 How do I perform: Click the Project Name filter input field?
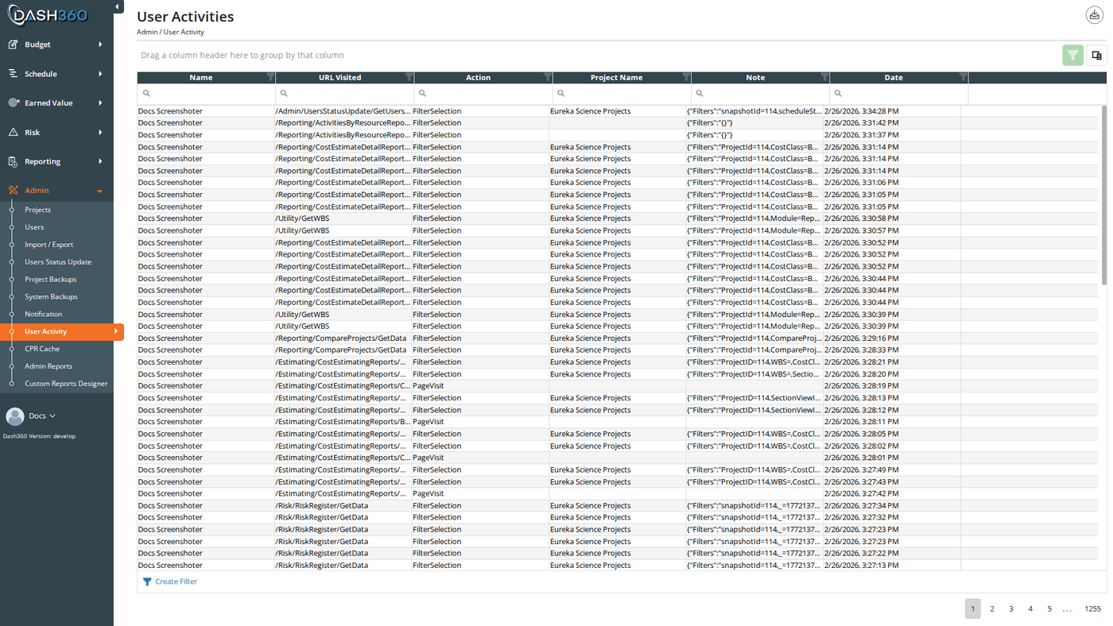(622, 94)
